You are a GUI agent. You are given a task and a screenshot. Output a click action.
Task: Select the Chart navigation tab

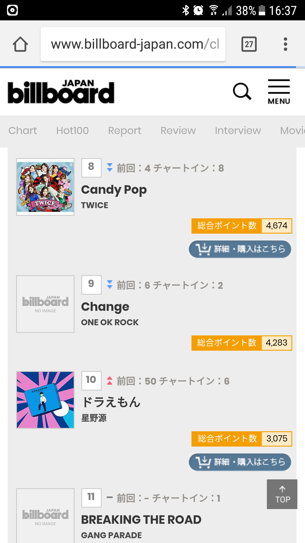[x=23, y=131]
